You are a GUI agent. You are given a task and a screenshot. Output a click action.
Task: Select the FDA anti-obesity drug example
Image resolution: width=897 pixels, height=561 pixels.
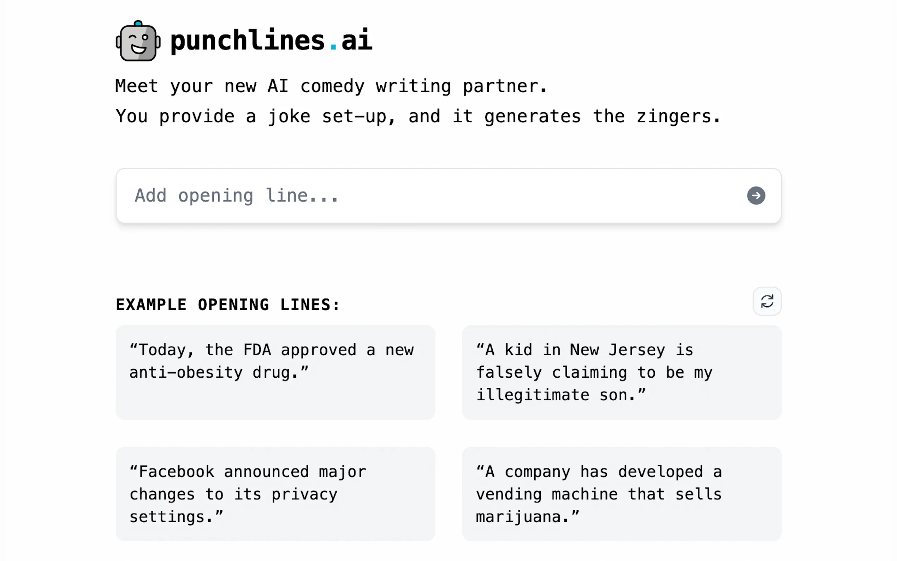pyautogui.click(x=275, y=372)
